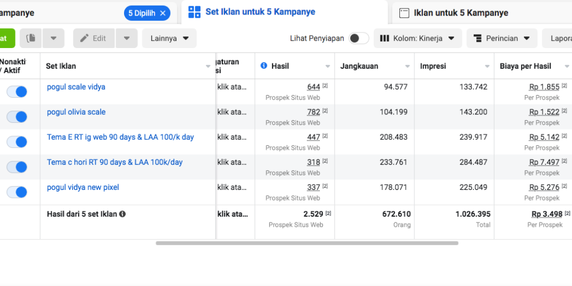Expand the dropdown arrow beside Edit

pos(126,38)
